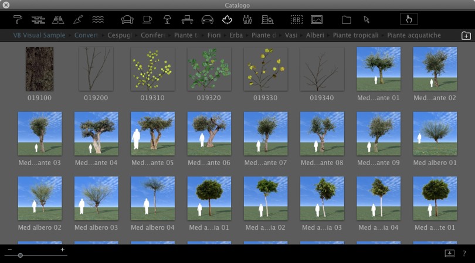This screenshot has width=475, height=263.
Task: Click the Med a...ia 02 label
Action: point(266,228)
